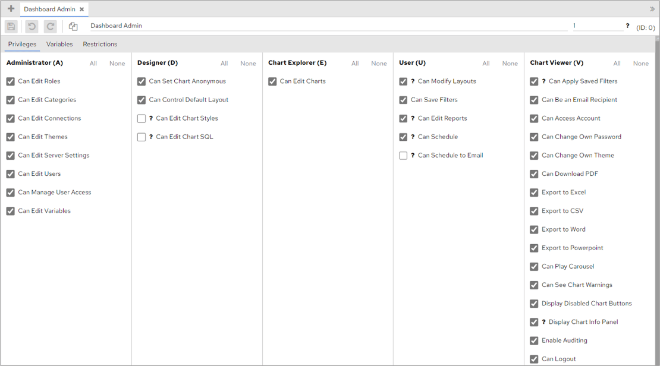Uncheck Can Edit Charts

pos(272,81)
